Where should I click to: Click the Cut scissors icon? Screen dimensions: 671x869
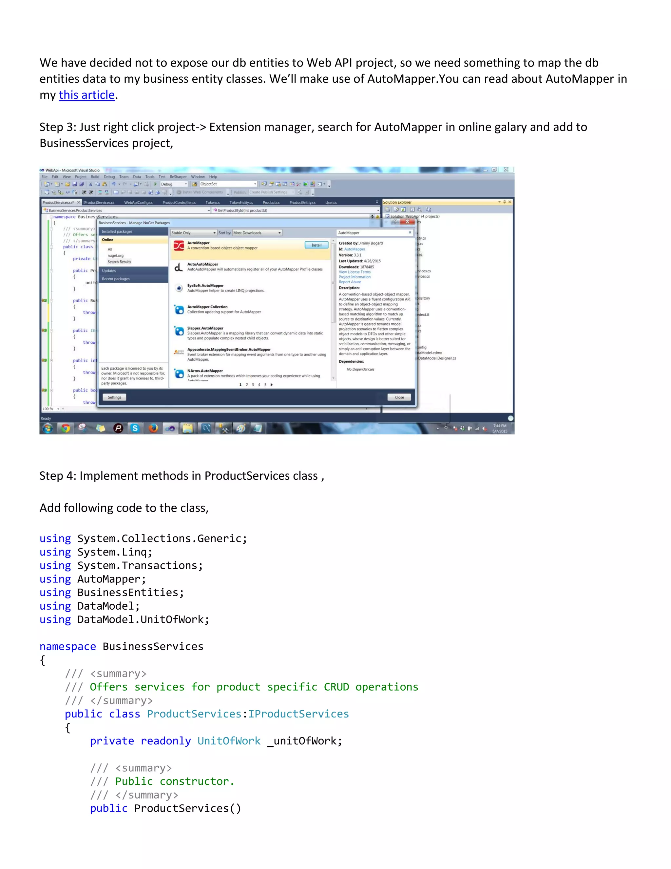coord(90,184)
